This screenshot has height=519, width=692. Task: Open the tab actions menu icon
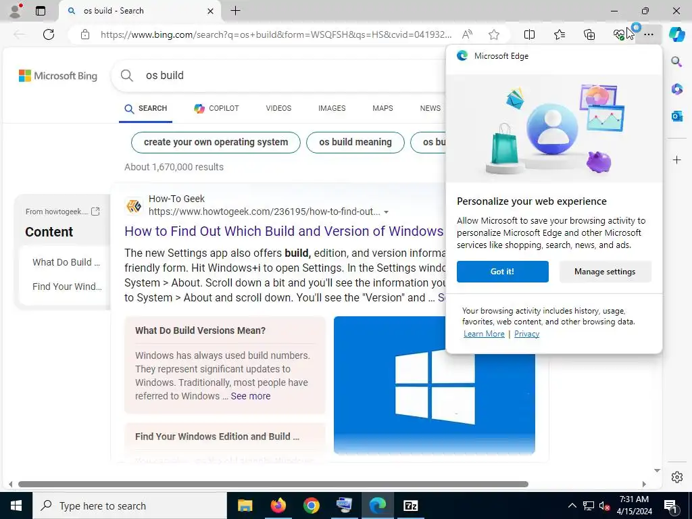[x=40, y=11]
